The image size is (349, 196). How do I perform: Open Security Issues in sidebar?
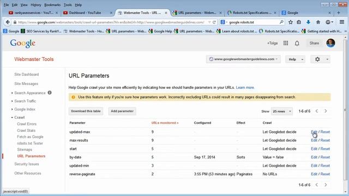[x=27, y=164]
